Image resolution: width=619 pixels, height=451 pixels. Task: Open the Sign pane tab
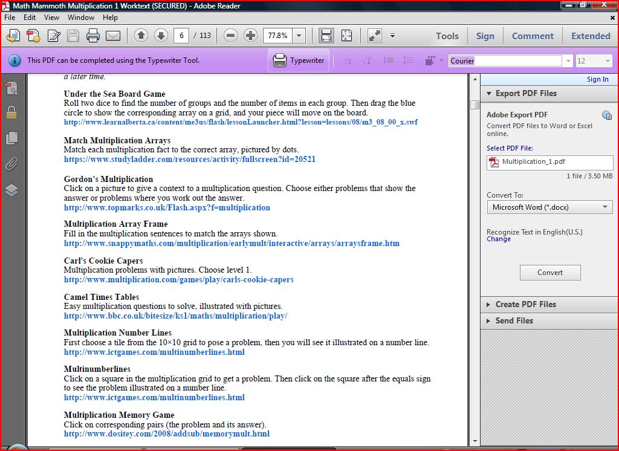pyautogui.click(x=485, y=36)
